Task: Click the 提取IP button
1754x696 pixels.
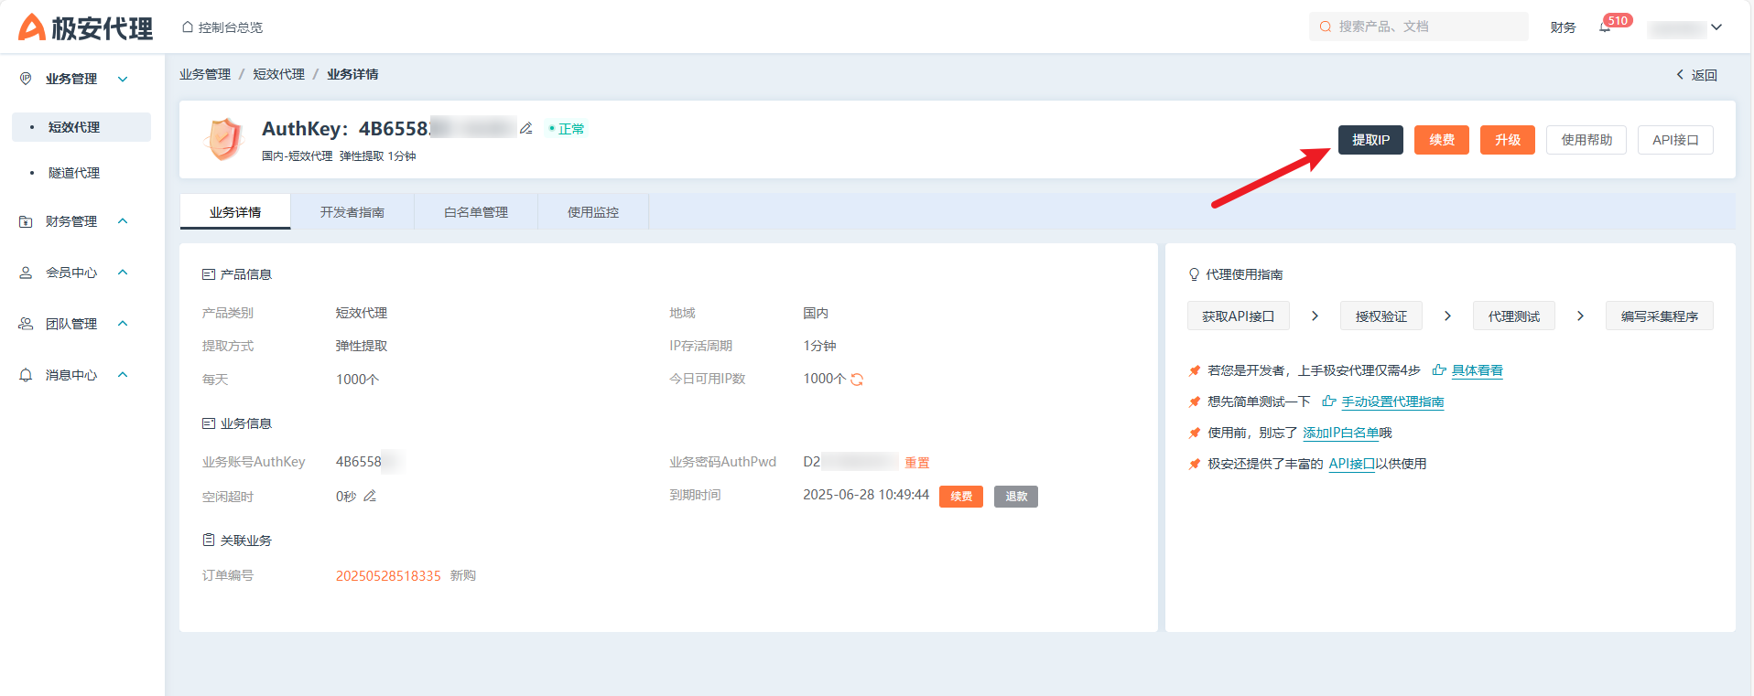Action: click(x=1370, y=140)
